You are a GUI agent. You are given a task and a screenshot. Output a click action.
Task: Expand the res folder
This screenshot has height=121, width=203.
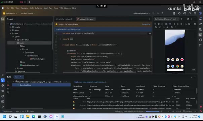[18, 62]
